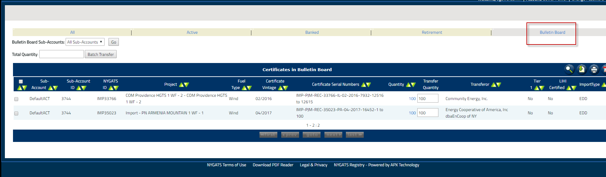This screenshot has height=177, width=606.
Task: Open the Bulletin Board Sub-Accounts dropdown
Action: click(85, 42)
